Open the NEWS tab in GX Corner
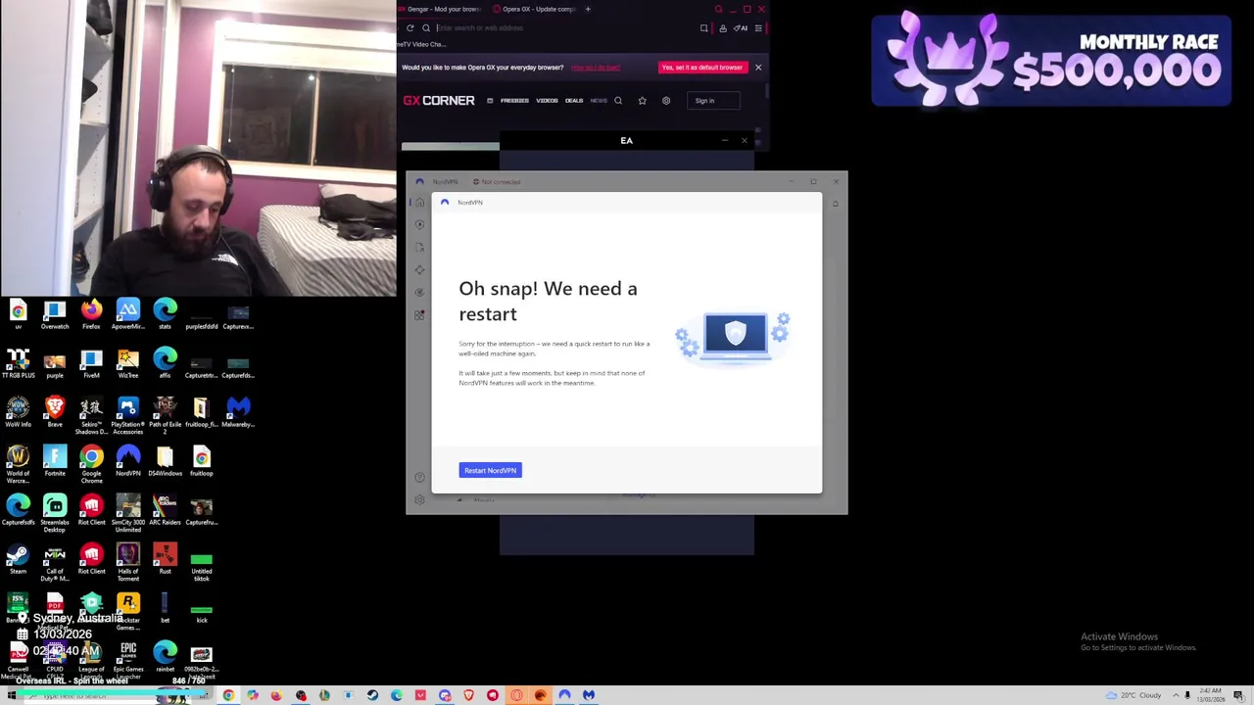 598,101
